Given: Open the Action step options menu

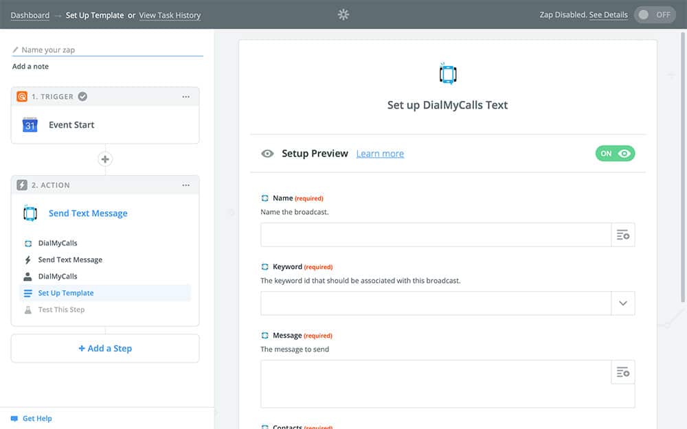Looking at the screenshot, I should coord(185,185).
